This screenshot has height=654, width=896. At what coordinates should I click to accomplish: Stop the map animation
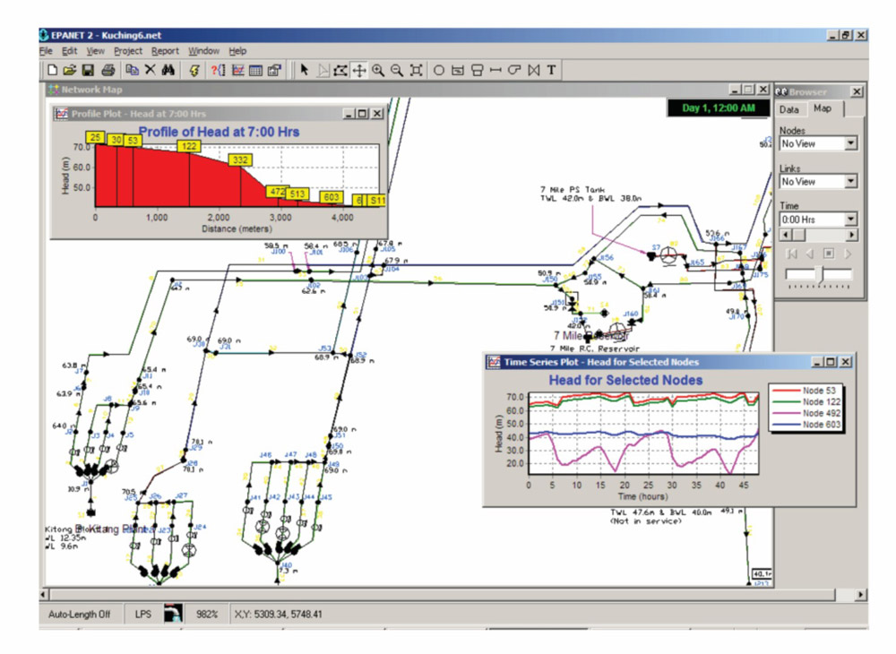point(829,254)
